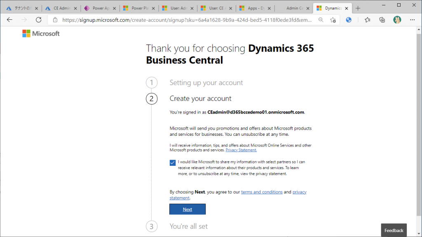Image resolution: width=422 pixels, height=237 pixels.
Task: Click the address bar URL
Action: tap(187, 20)
